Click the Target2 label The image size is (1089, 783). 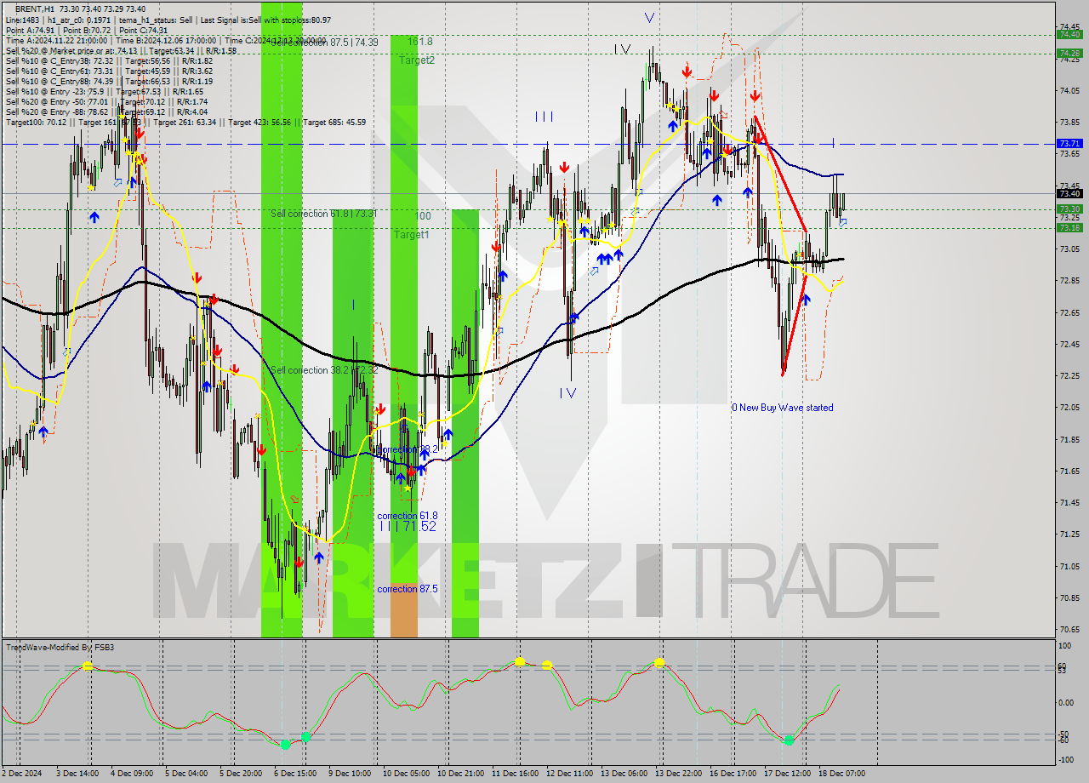(417, 60)
